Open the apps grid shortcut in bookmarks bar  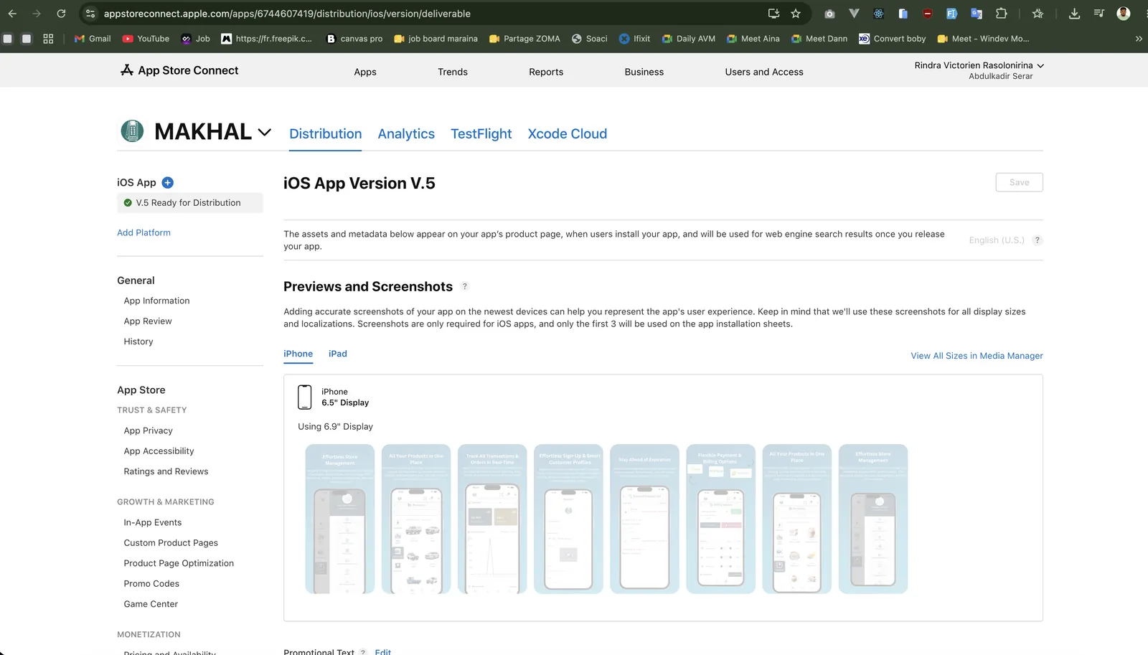pyautogui.click(x=48, y=39)
